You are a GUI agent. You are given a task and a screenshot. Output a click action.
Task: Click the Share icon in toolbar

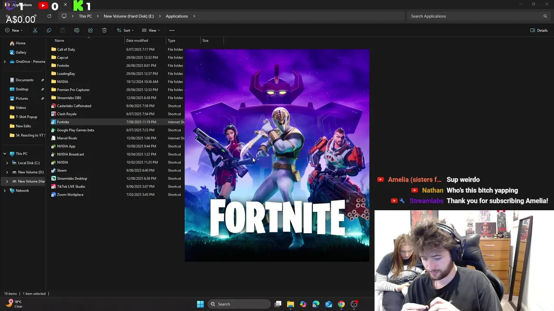coord(90,30)
